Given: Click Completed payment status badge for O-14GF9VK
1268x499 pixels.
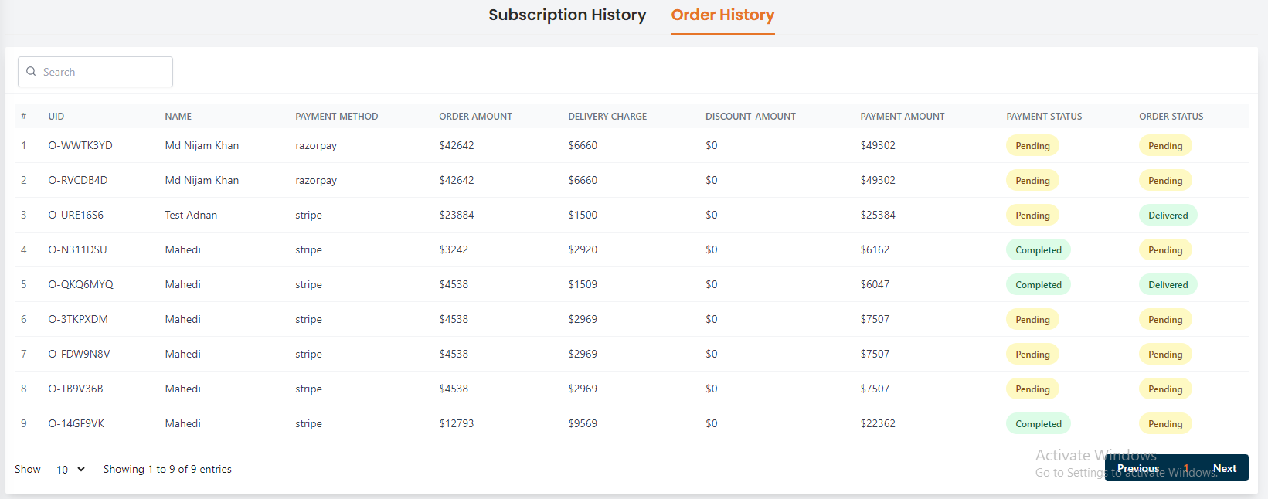Looking at the screenshot, I should click(x=1038, y=424).
